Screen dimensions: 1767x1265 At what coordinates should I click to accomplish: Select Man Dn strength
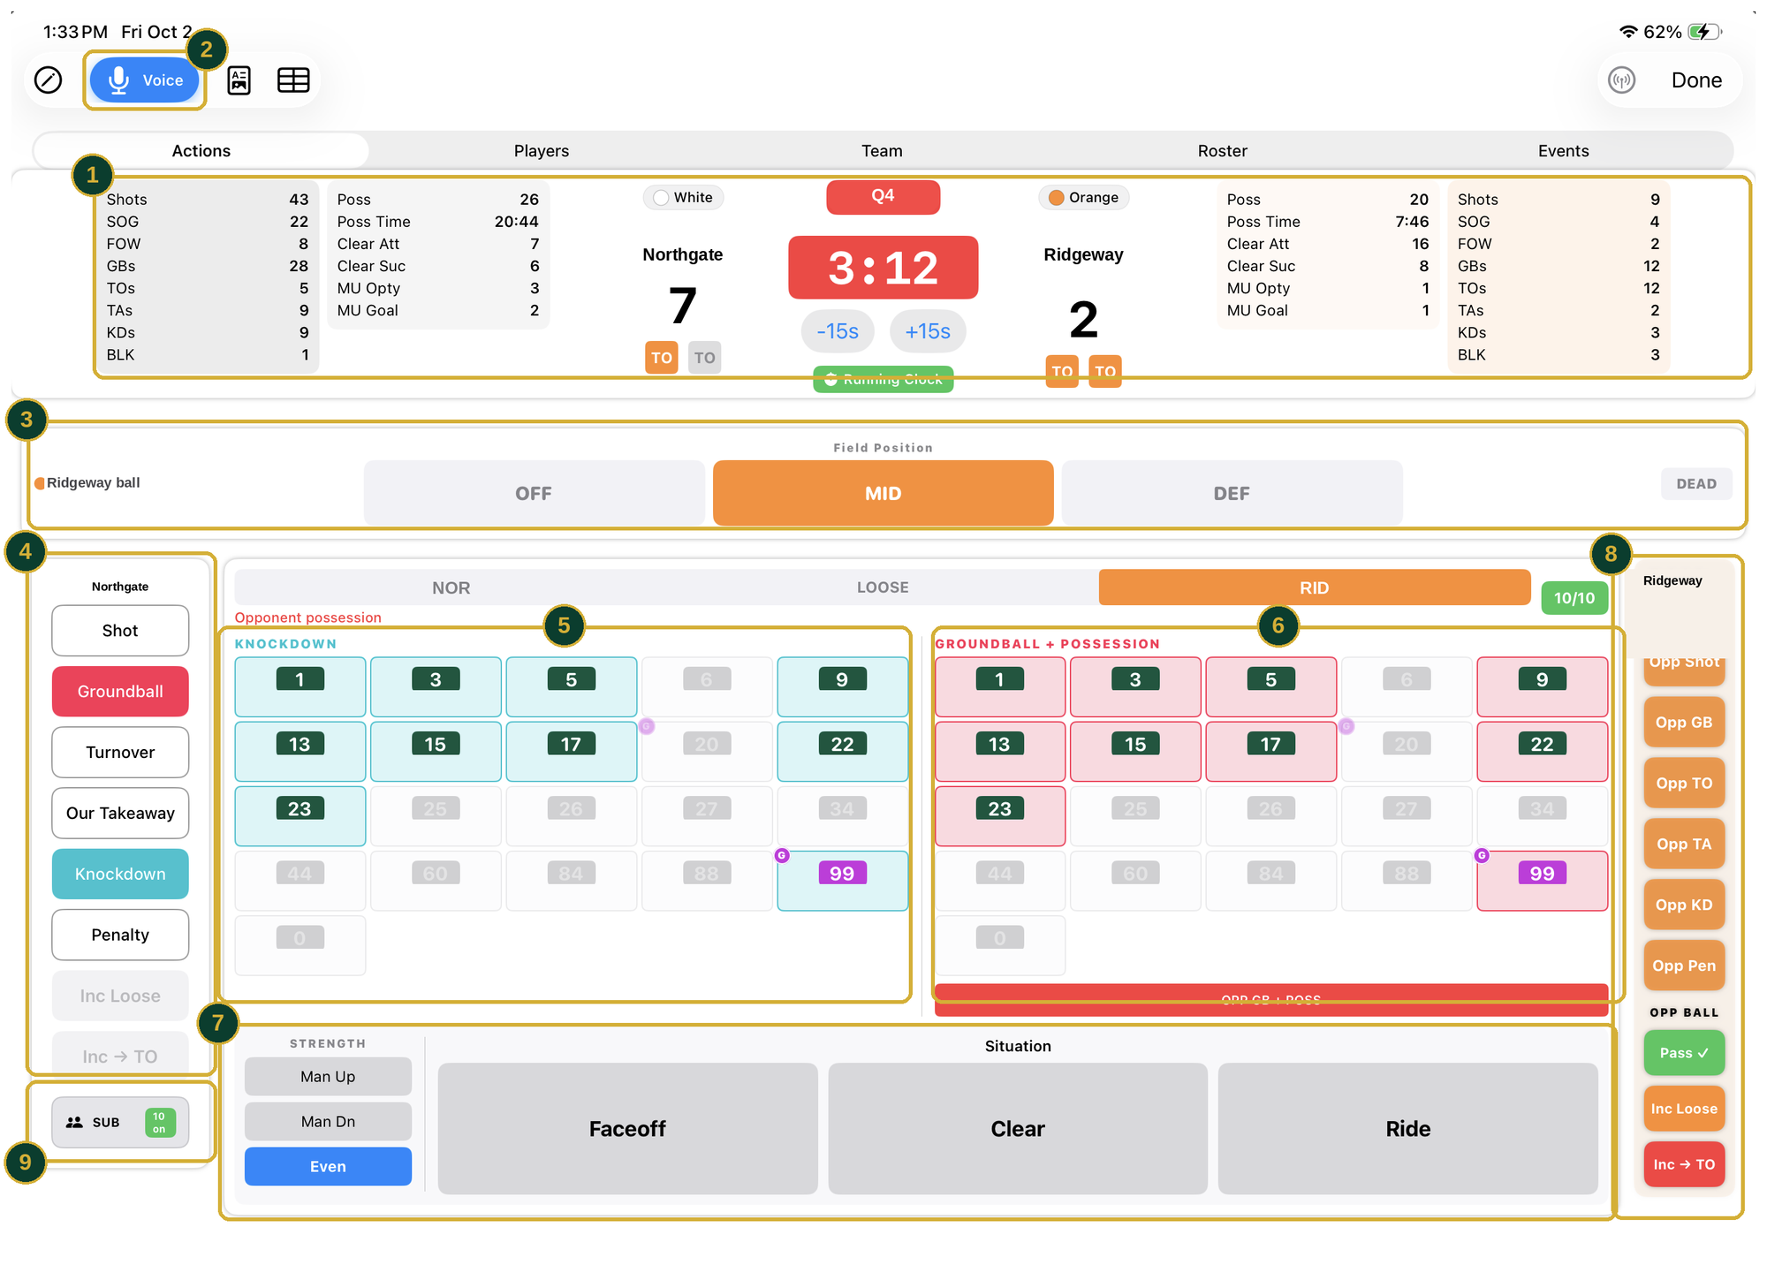[x=328, y=1122]
